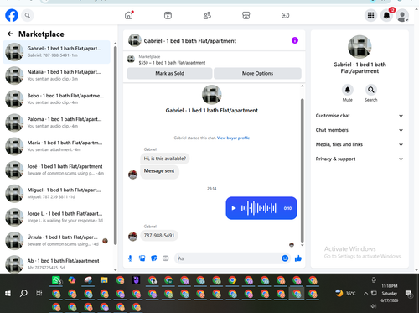The width and height of the screenshot is (419, 313).
Task: Choose a sticker icon in composer
Action: pos(154,258)
